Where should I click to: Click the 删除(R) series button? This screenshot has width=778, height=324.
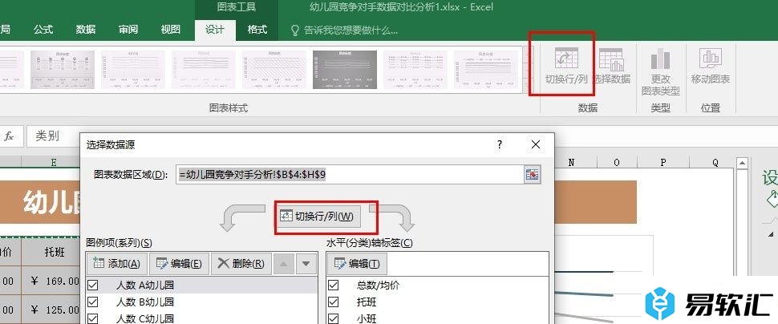[241, 264]
